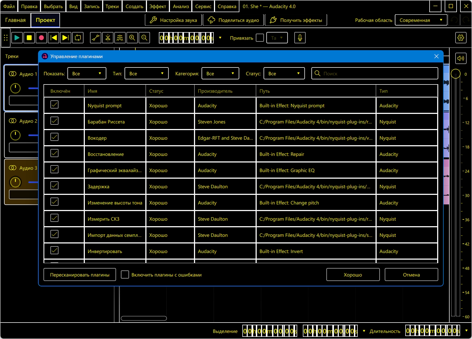
Task: Open the Тип filter dropdown
Action: coord(146,73)
